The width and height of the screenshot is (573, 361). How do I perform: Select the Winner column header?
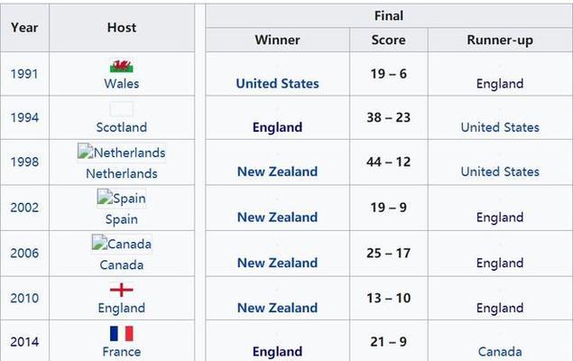tap(277, 40)
